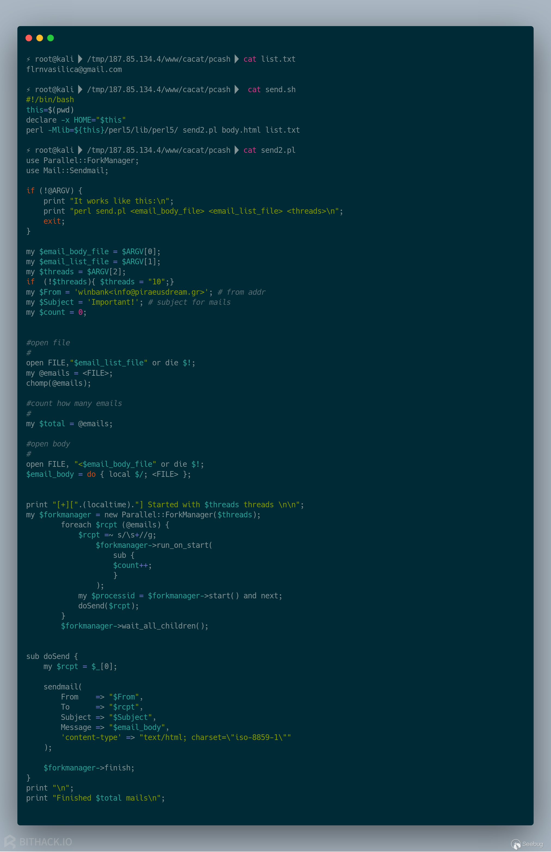Click the cat list.txt command text
The image size is (551, 852).
click(269, 59)
